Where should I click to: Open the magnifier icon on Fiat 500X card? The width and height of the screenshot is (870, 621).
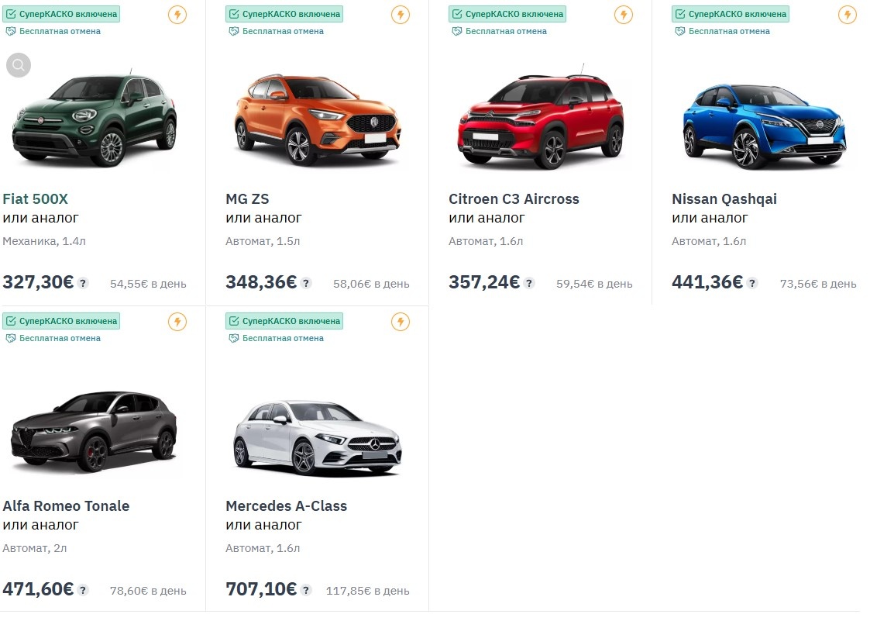[18, 65]
